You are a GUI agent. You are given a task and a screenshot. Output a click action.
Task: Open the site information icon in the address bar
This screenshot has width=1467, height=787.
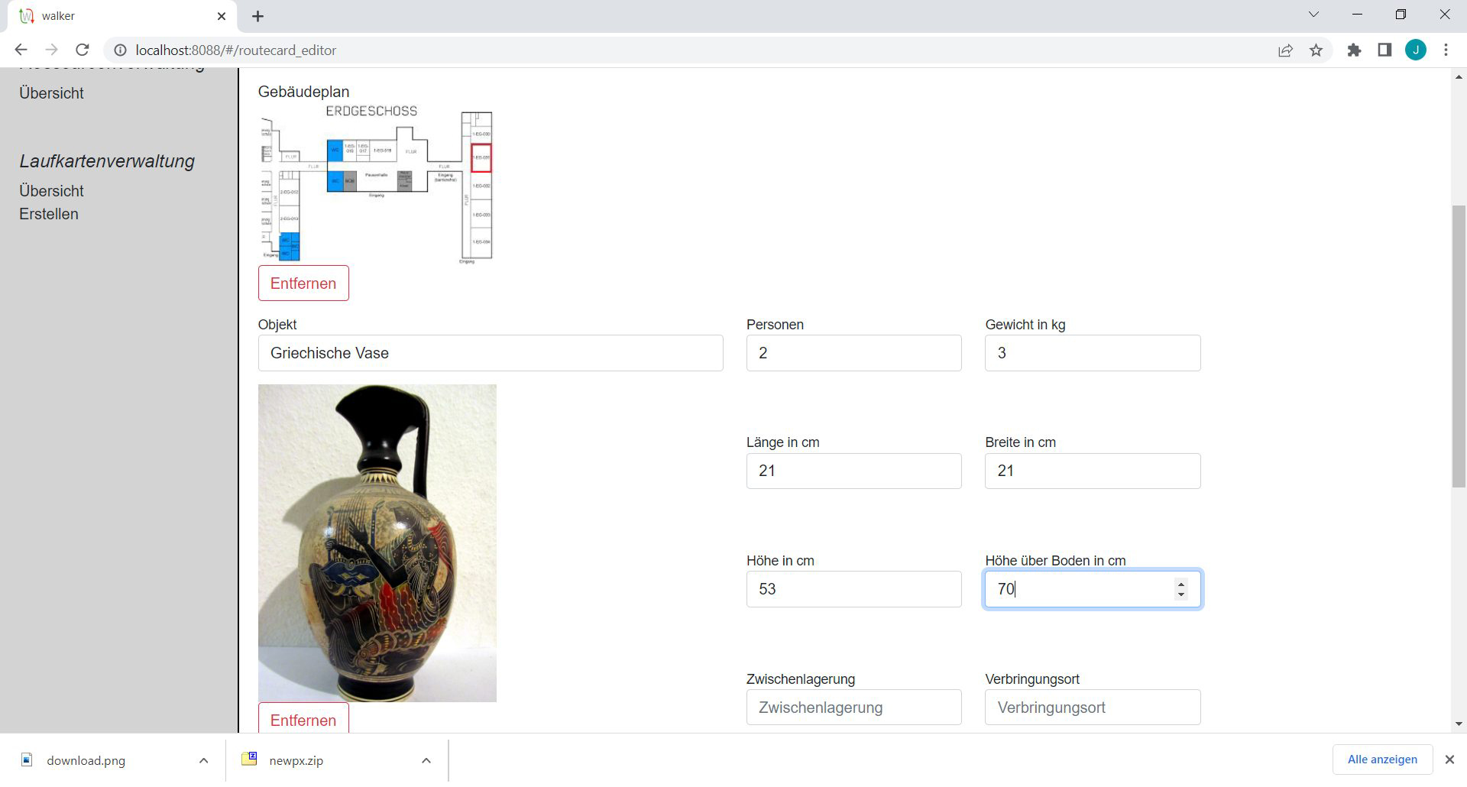click(x=120, y=50)
